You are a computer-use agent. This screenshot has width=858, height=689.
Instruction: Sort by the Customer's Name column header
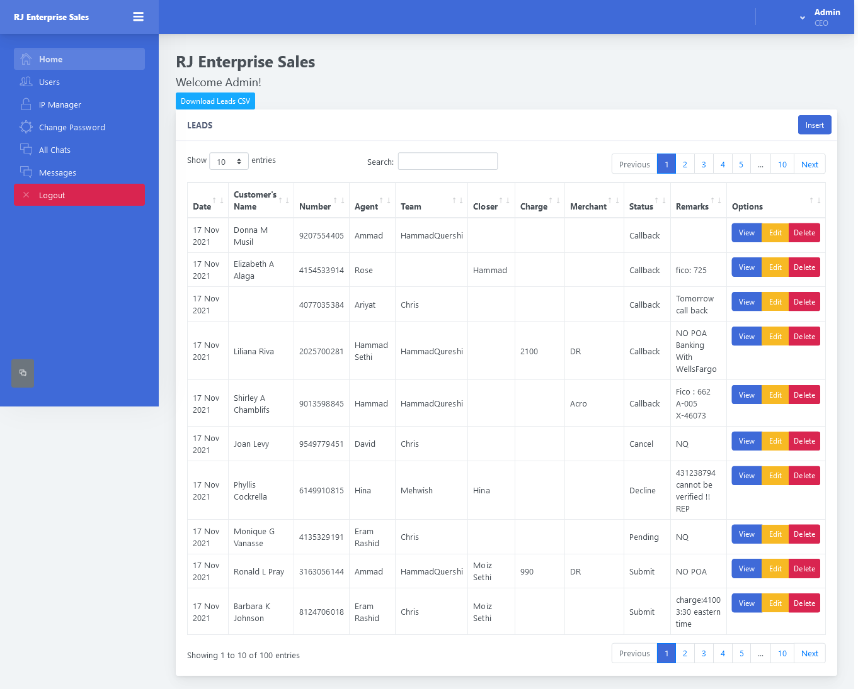coord(255,200)
